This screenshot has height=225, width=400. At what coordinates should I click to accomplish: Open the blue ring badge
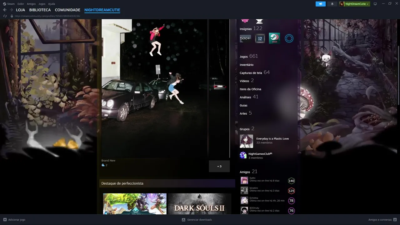point(289,38)
